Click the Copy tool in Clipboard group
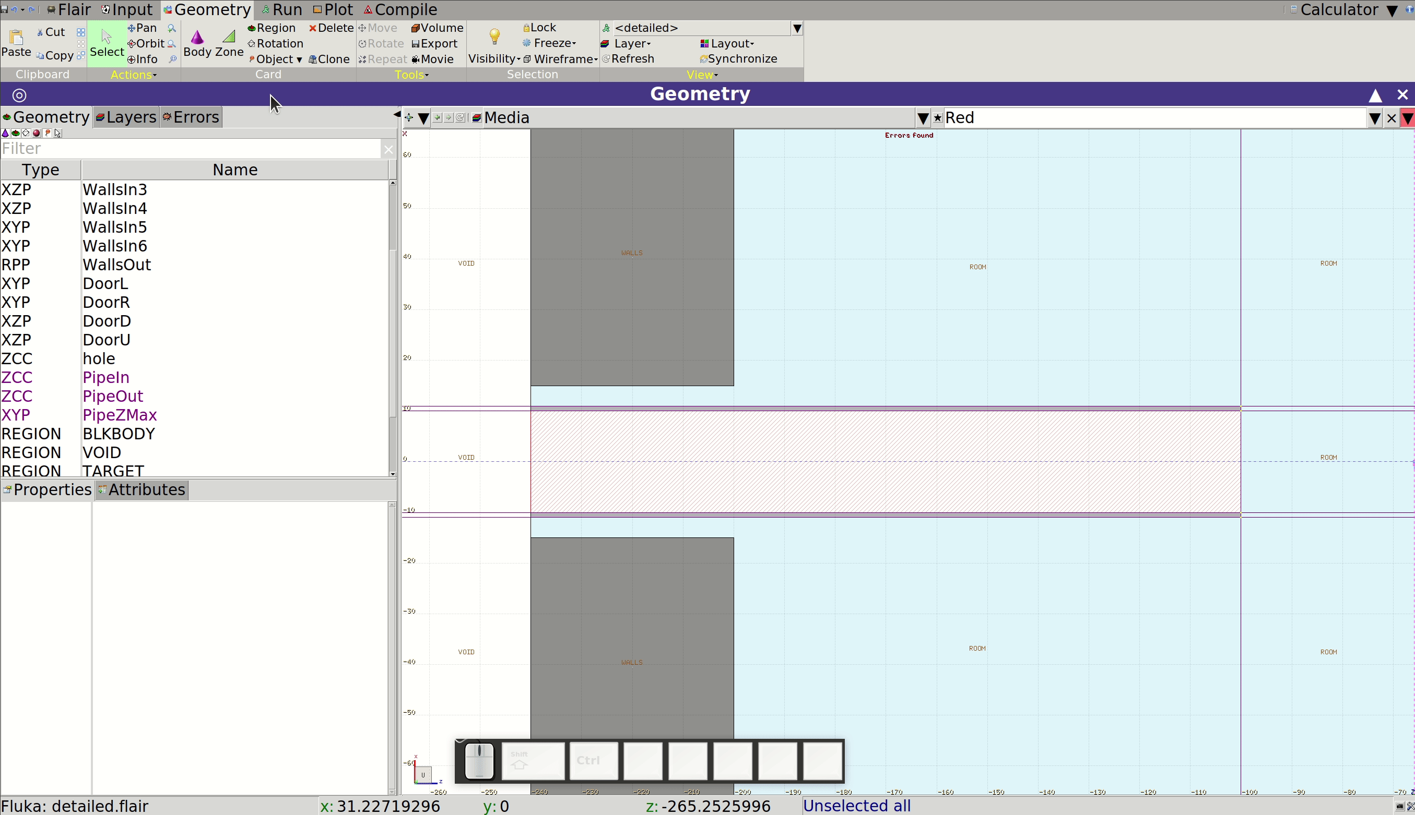This screenshot has width=1415, height=815. point(55,55)
